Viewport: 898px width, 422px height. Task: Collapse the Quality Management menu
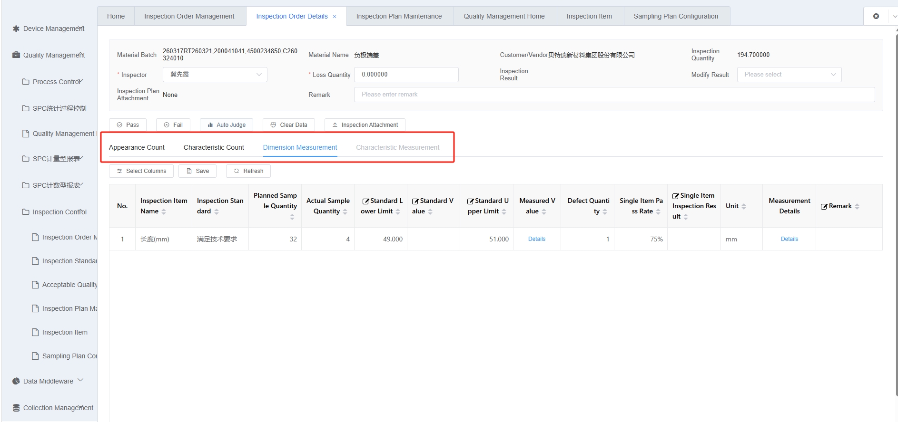pyautogui.click(x=81, y=55)
